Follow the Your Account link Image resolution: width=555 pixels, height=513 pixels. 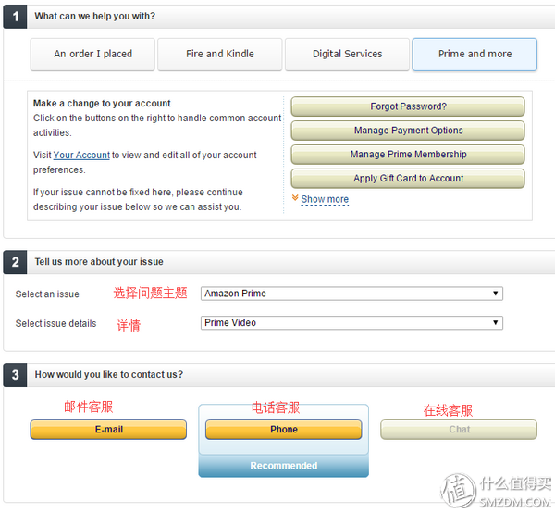point(81,156)
